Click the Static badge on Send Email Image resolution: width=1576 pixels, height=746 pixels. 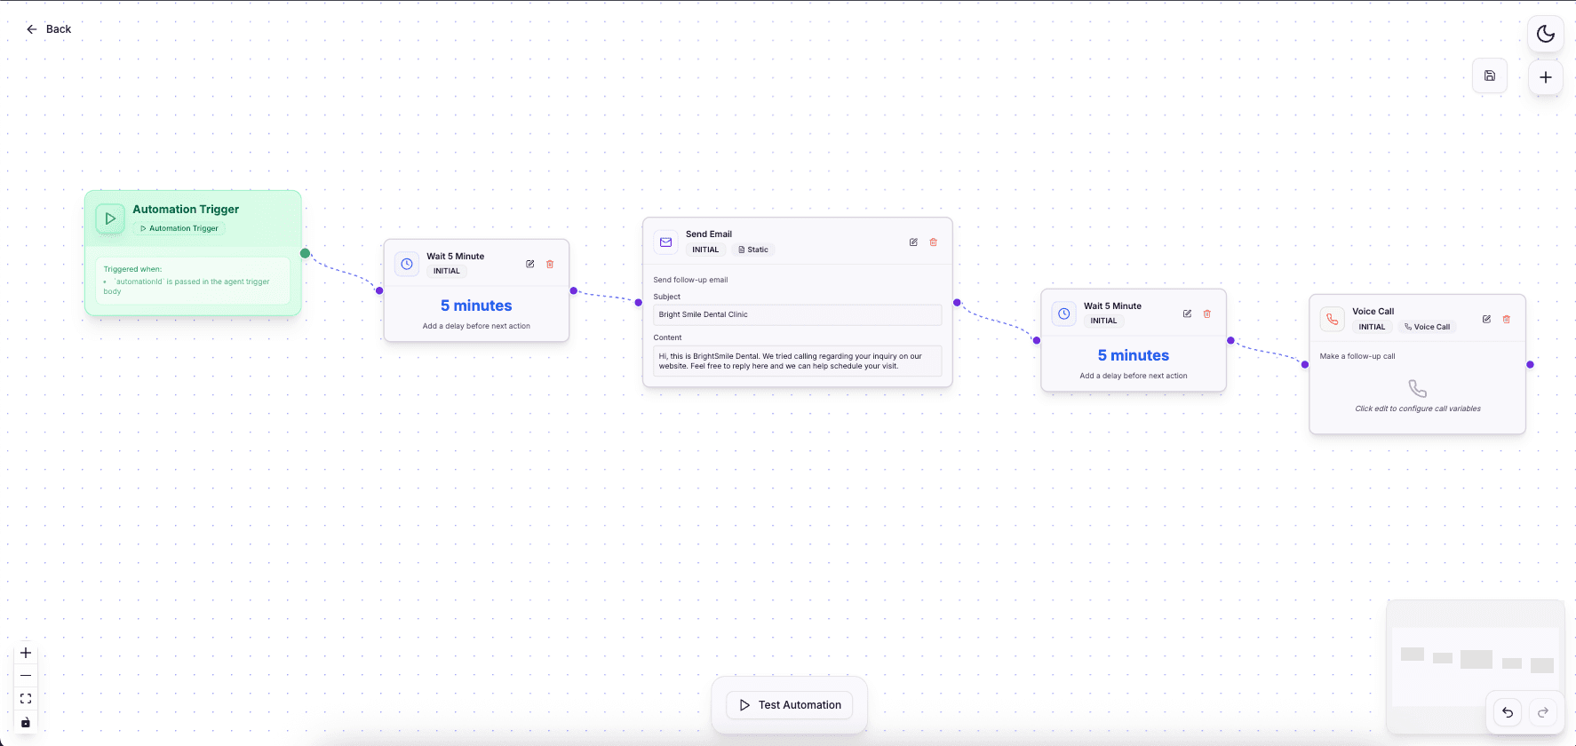point(753,250)
